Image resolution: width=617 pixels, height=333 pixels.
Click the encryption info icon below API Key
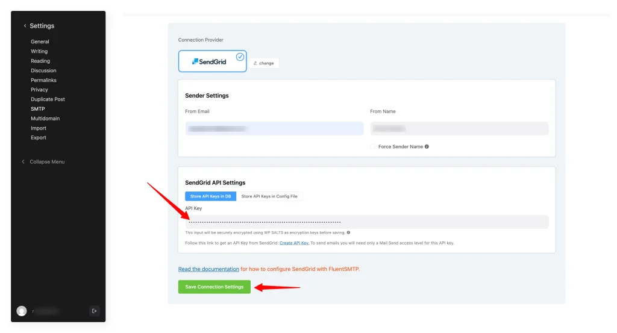348,232
